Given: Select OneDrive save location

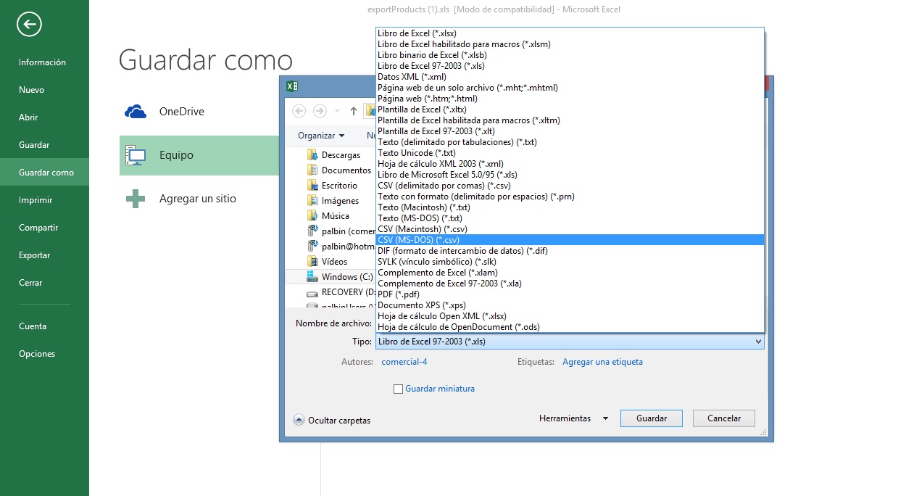Looking at the screenshot, I should (x=199, y=112).
